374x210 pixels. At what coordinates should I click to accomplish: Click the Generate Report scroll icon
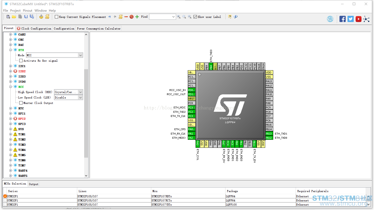(47, 17)
